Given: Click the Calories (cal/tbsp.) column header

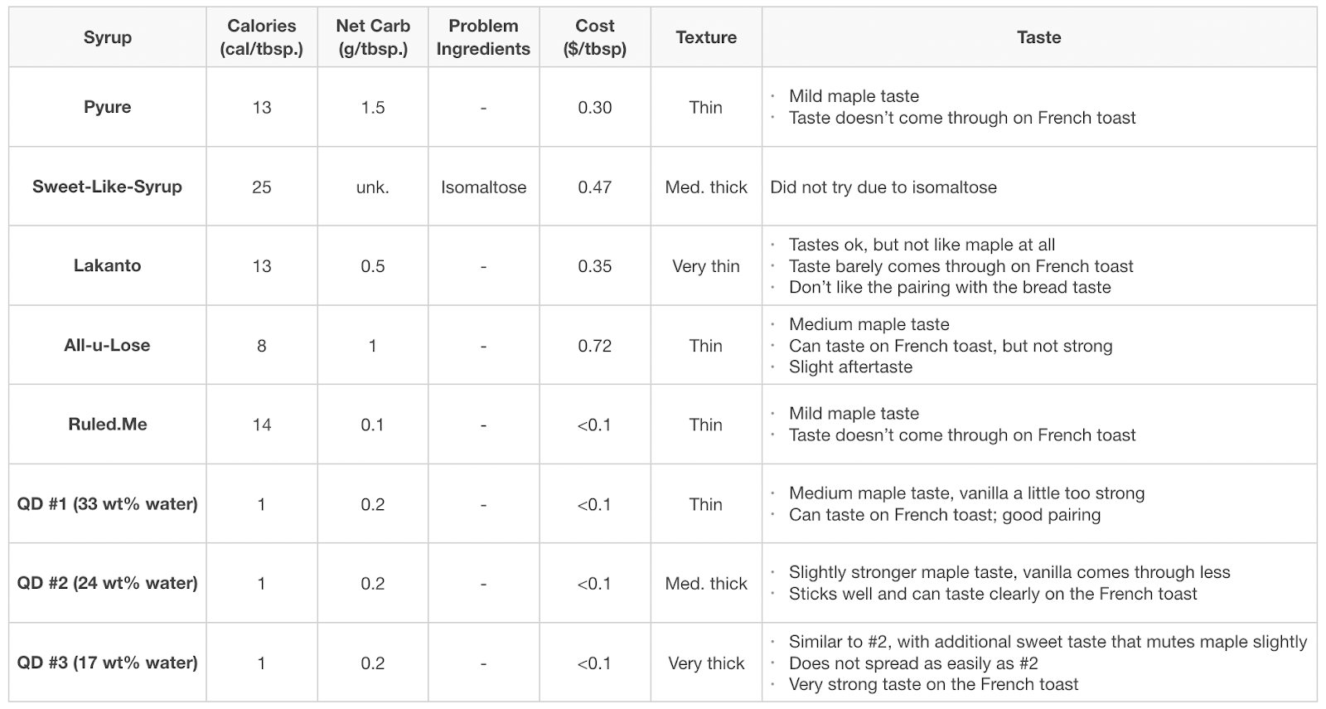Looking at the screenshot, I should click(261, 37).
